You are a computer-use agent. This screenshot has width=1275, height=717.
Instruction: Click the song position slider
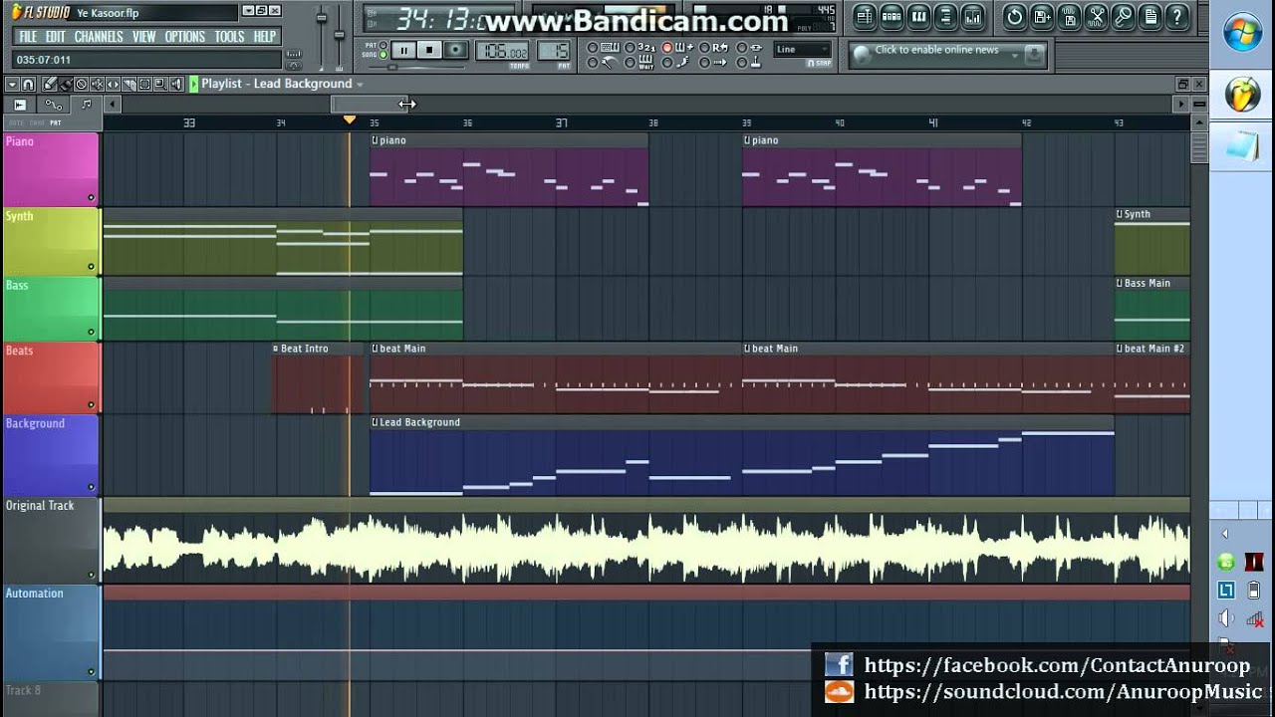pos(416,67)
